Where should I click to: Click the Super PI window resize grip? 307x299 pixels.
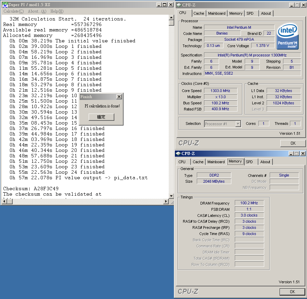click(x=171, y=202)
